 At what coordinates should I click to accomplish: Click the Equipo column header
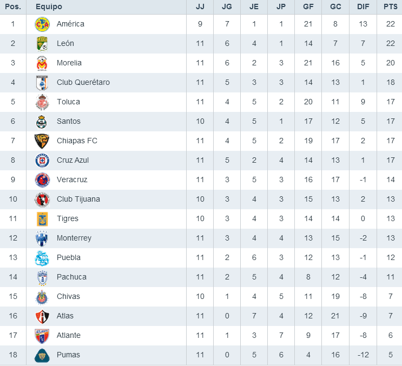pyautogui.click(x=49, y=6)
